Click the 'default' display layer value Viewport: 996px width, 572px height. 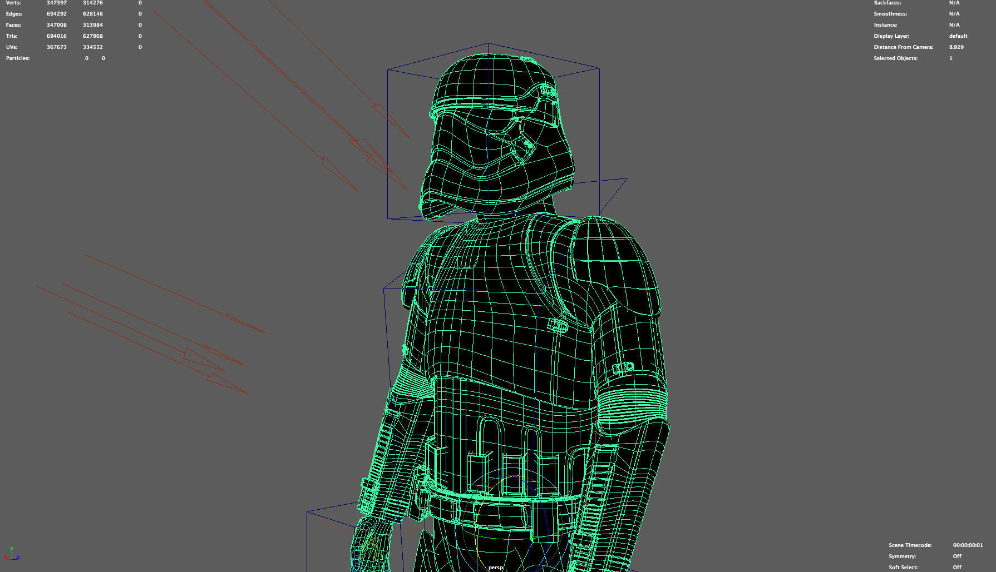point(958,36)
